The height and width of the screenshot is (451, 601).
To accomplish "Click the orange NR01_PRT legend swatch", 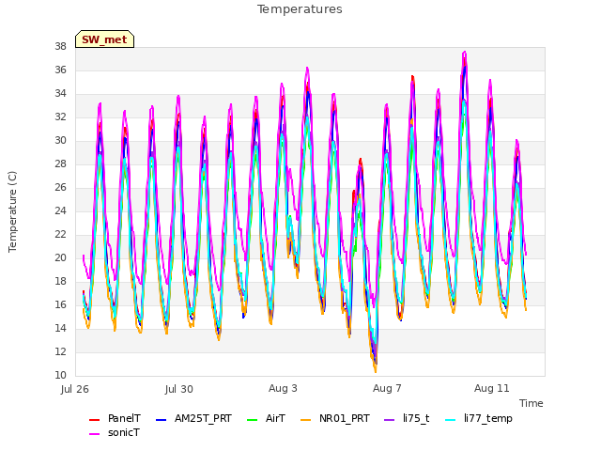I will (305, 420).
